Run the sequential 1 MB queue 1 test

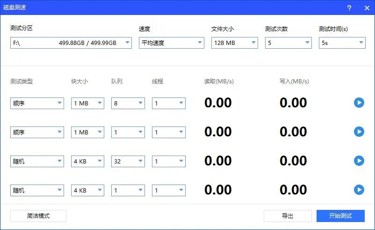(x=359, y=132)
